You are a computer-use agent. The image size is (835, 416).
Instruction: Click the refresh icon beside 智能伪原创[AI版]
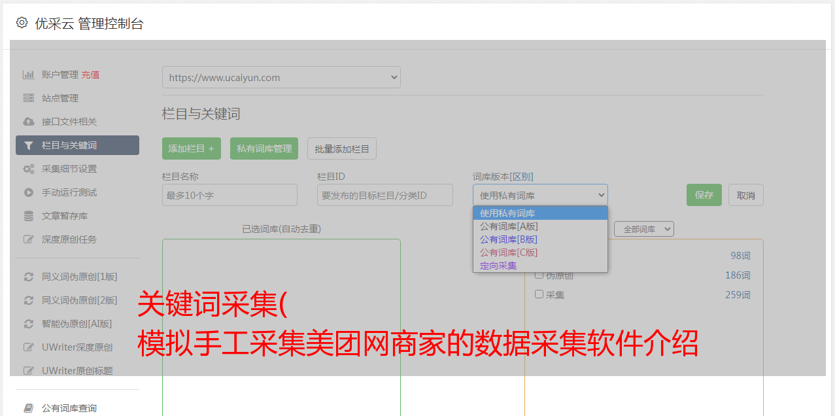29,324
